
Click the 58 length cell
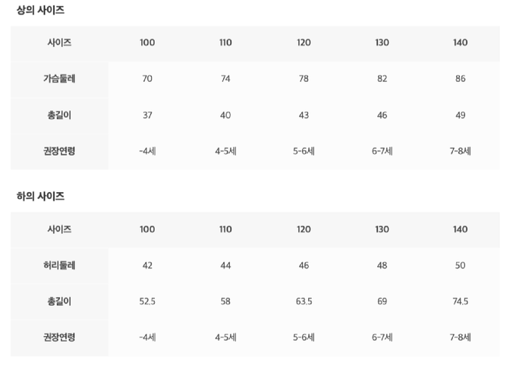(225, 301)
